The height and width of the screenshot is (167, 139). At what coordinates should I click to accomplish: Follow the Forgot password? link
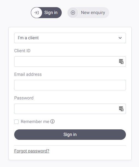click(32, 151)
